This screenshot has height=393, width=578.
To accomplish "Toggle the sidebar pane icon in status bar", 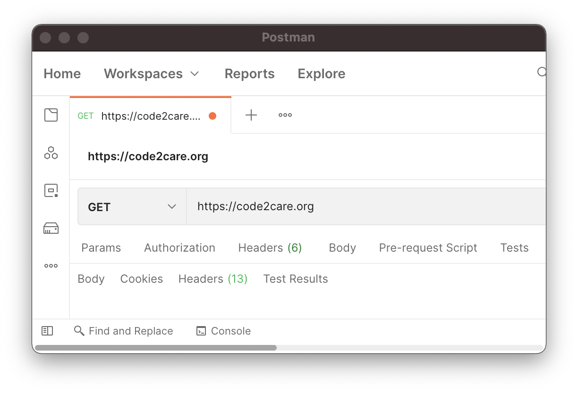I will (47, 331).
